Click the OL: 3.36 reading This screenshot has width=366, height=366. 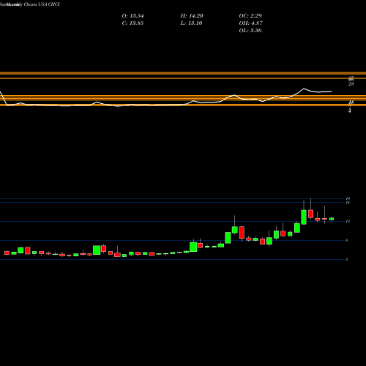coord(250,31)
